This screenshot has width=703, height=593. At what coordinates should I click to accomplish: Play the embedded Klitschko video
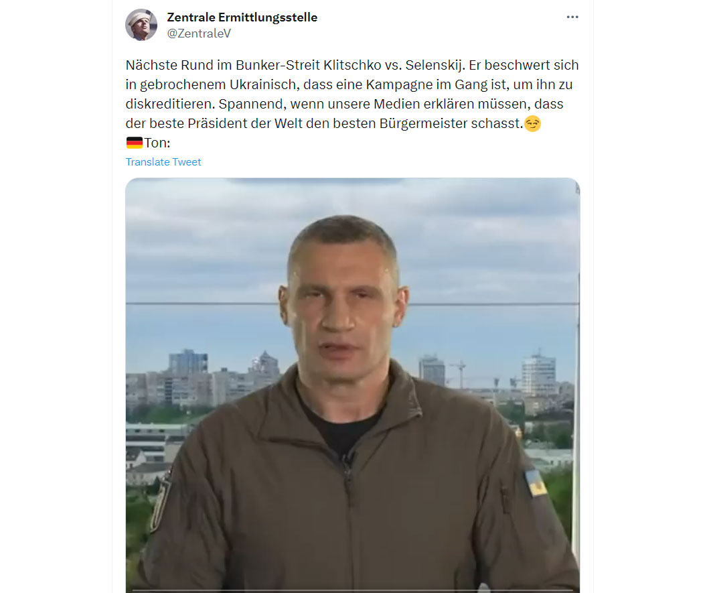[352, 385]
